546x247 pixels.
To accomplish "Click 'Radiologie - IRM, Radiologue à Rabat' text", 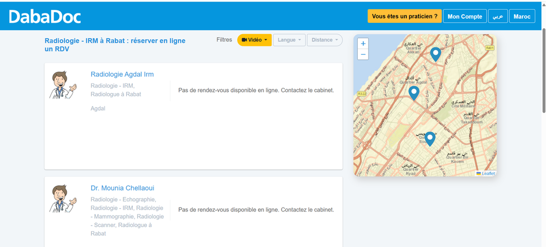I will click(116, 90).
